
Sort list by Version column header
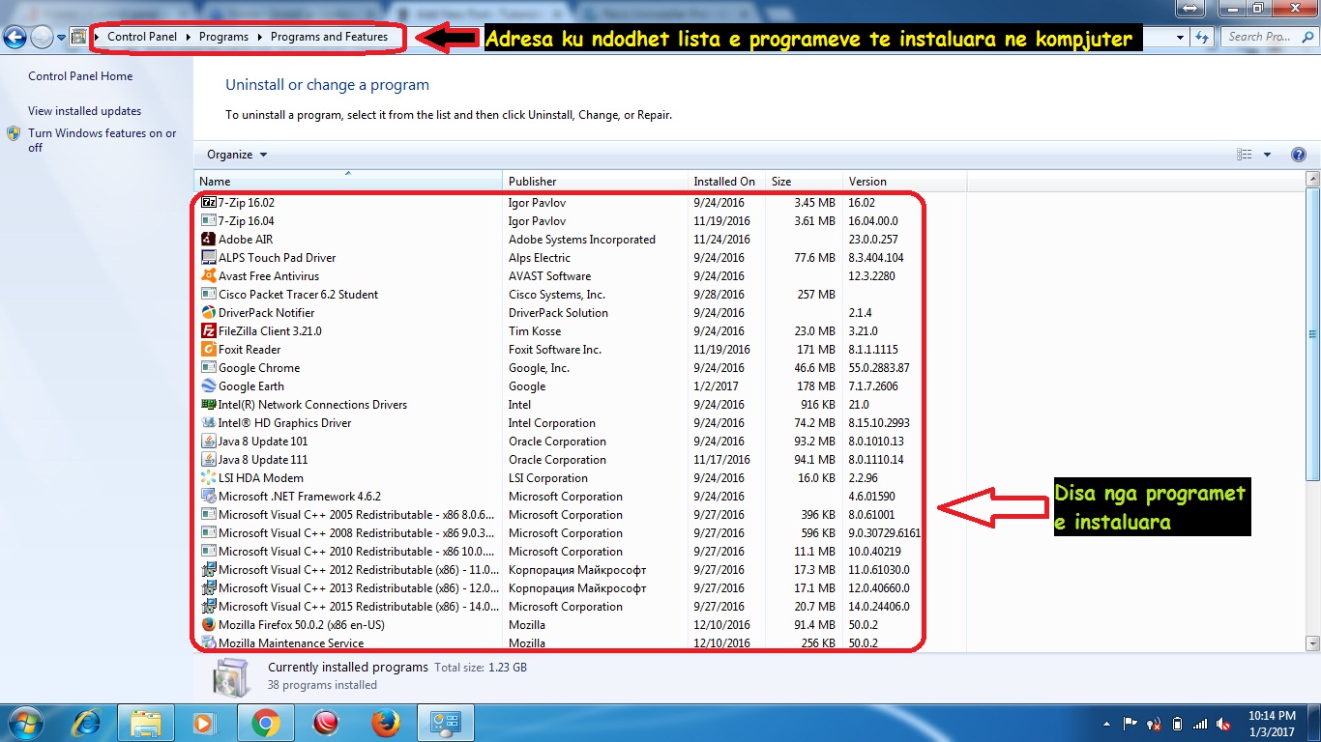904,181
